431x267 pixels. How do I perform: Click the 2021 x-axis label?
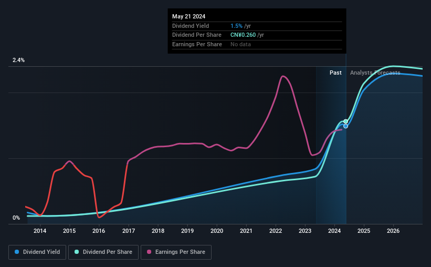point(246,231)
